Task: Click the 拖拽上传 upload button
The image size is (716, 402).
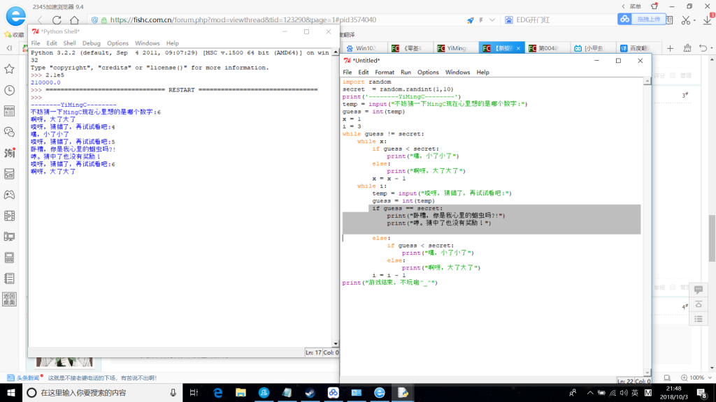Action: pos(641,19)
